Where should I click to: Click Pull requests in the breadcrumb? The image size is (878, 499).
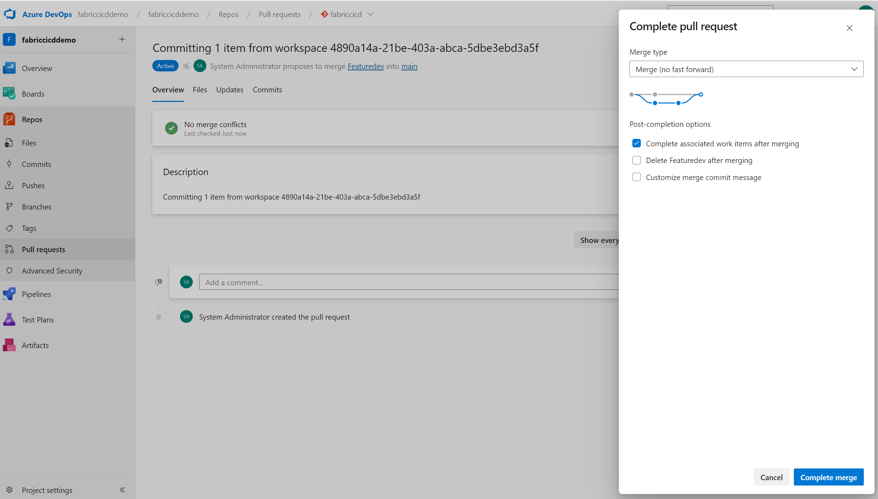[x=279, y=14]
